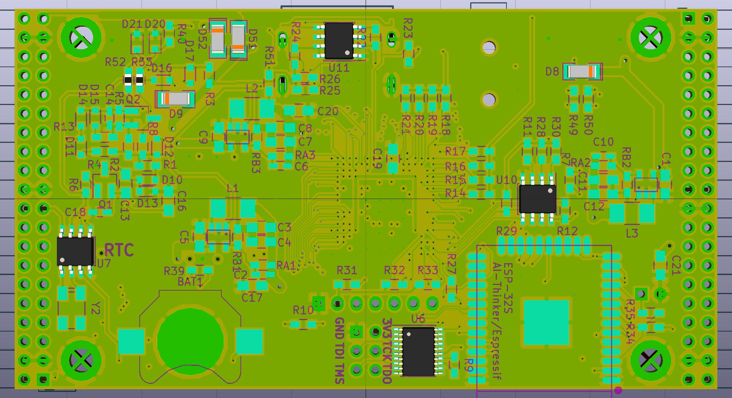The width and height of the screenshot is (732, 398).
Task: Select the U6 TSSOP chip body
Action: [x=418, y=351]
